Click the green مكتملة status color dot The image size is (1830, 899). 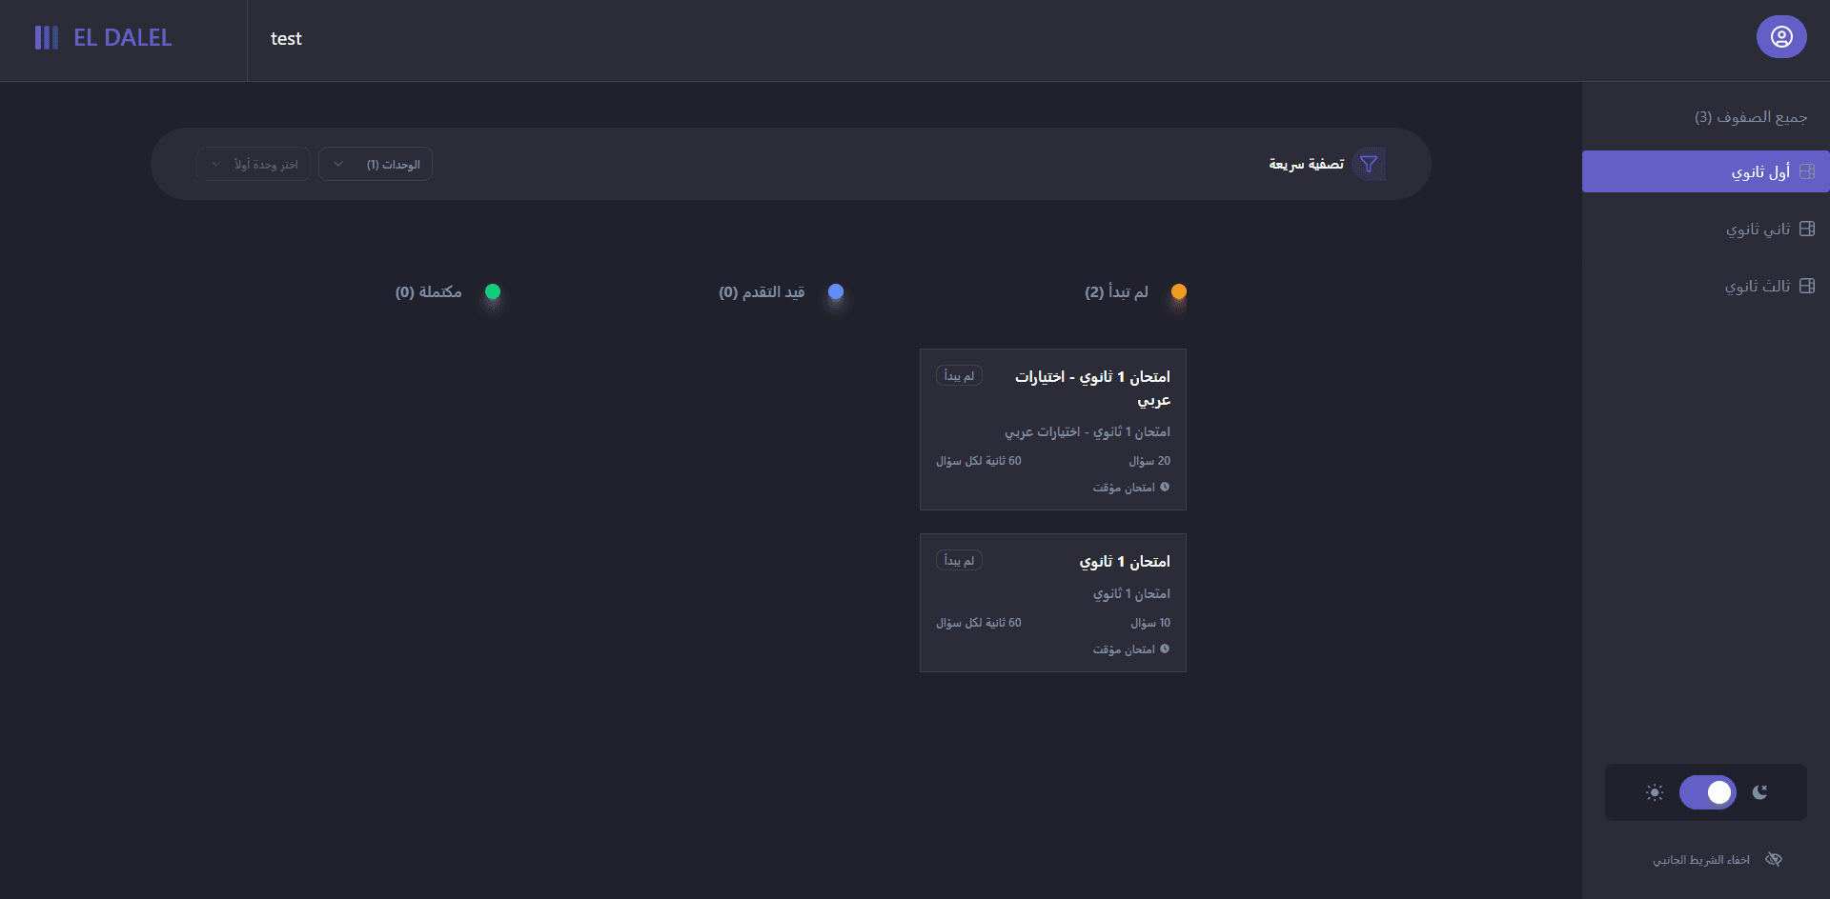[x=493, y=291]
